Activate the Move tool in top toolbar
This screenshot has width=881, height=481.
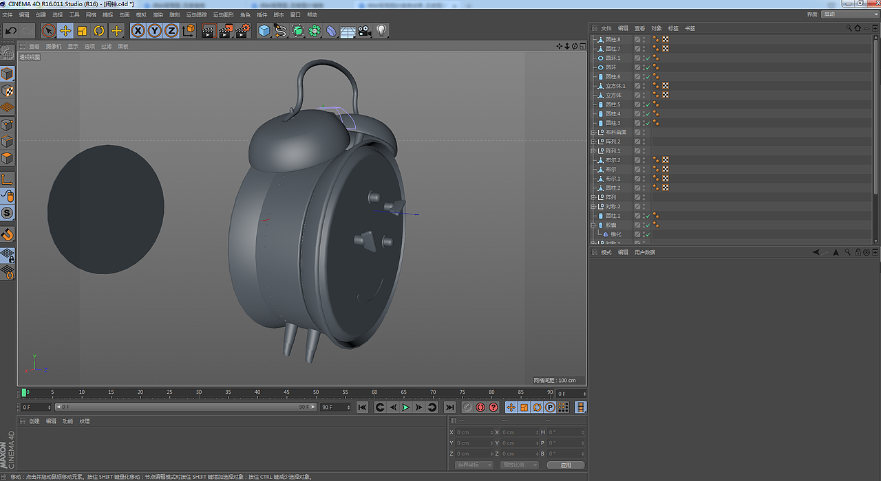coord(65,30)
